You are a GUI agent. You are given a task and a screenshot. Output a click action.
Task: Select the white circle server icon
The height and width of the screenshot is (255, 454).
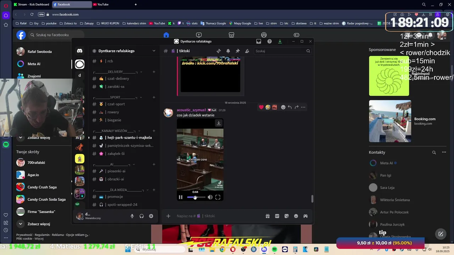(80, 64)
